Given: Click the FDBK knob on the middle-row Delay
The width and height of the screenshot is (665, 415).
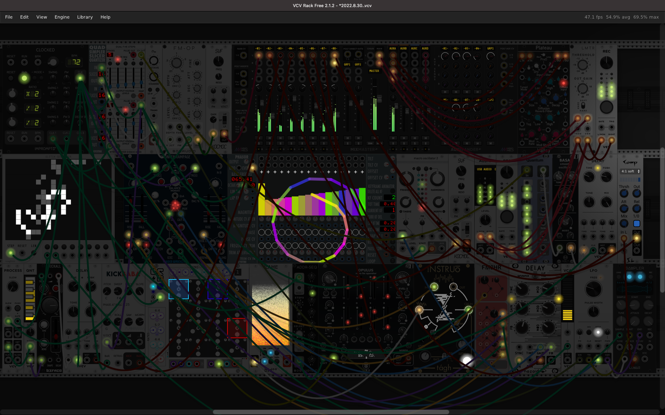Looking at the screenshot, I should point(606,177).
